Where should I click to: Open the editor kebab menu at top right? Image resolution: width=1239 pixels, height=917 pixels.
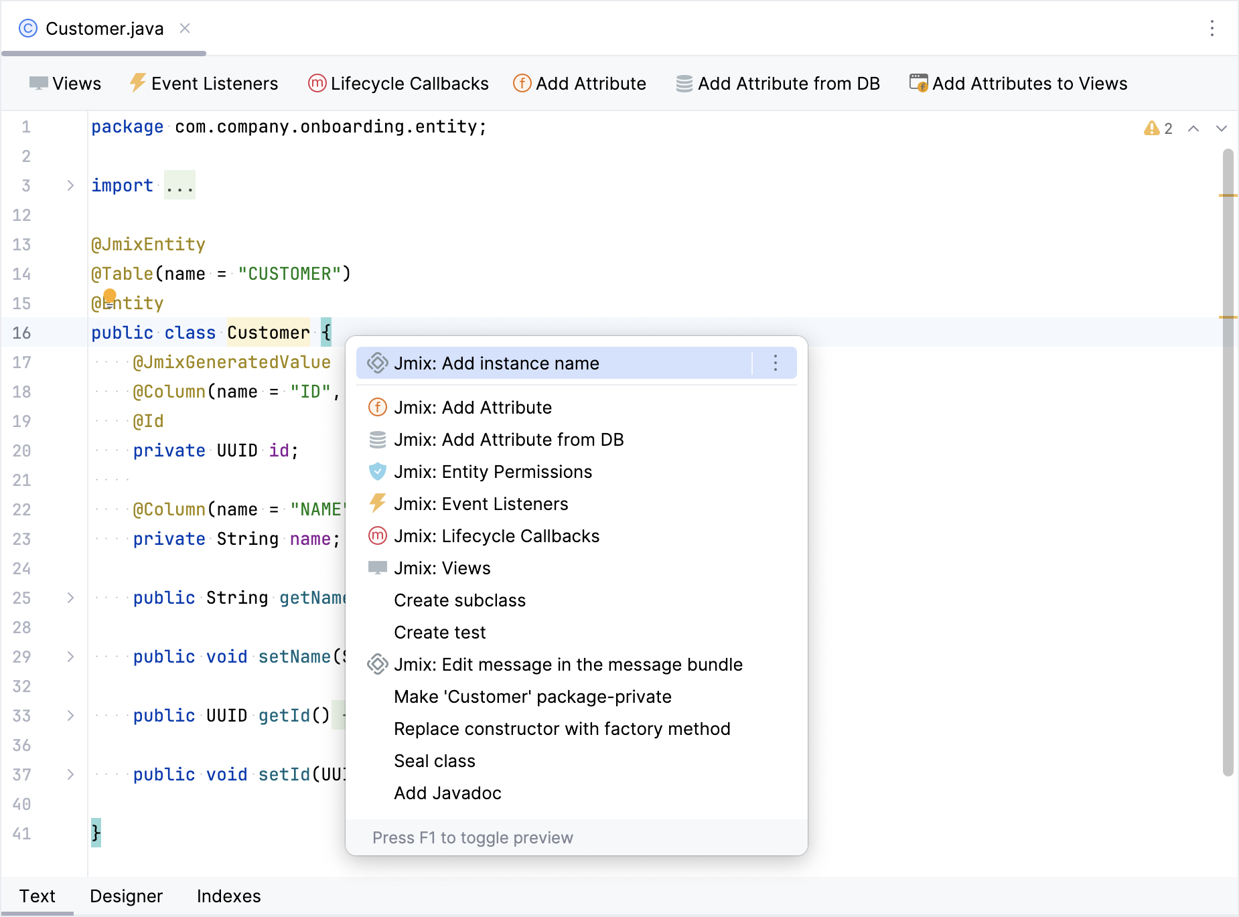click(1212, 28)
